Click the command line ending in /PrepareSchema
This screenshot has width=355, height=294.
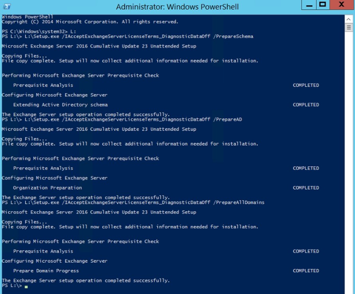coord(128,36)
